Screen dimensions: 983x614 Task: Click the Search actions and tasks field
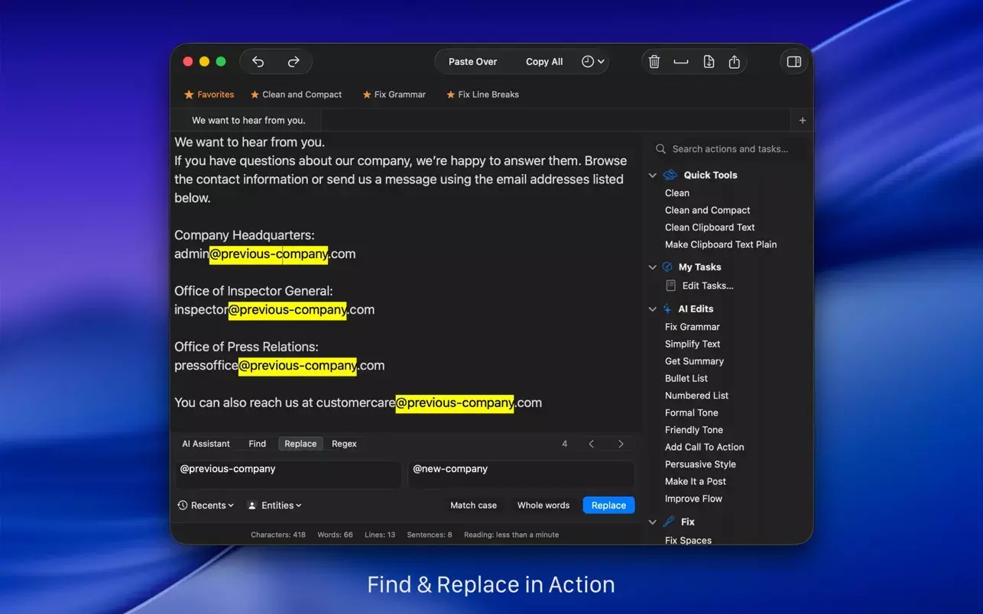(730, 149)
